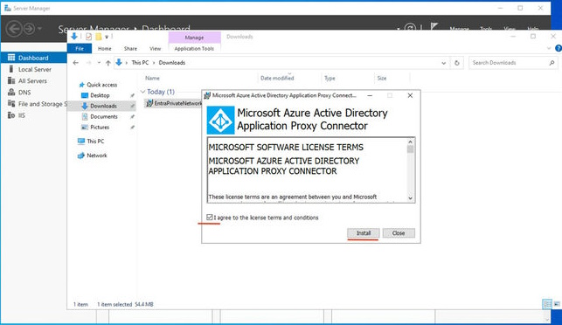Unpin Documents using its pin icon
This screenshot has height=325, width=562.
[132, 116]
